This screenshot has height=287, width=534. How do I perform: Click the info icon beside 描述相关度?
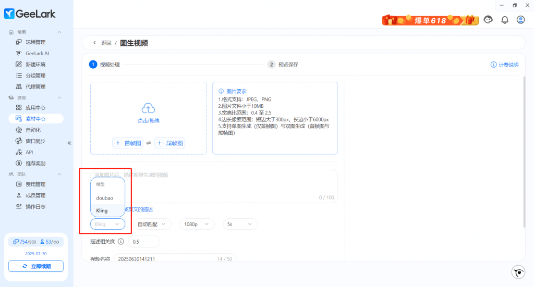coord(121,242)
